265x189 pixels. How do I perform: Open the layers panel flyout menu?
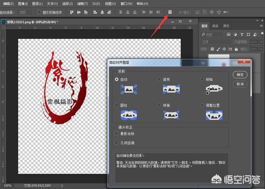262,26
